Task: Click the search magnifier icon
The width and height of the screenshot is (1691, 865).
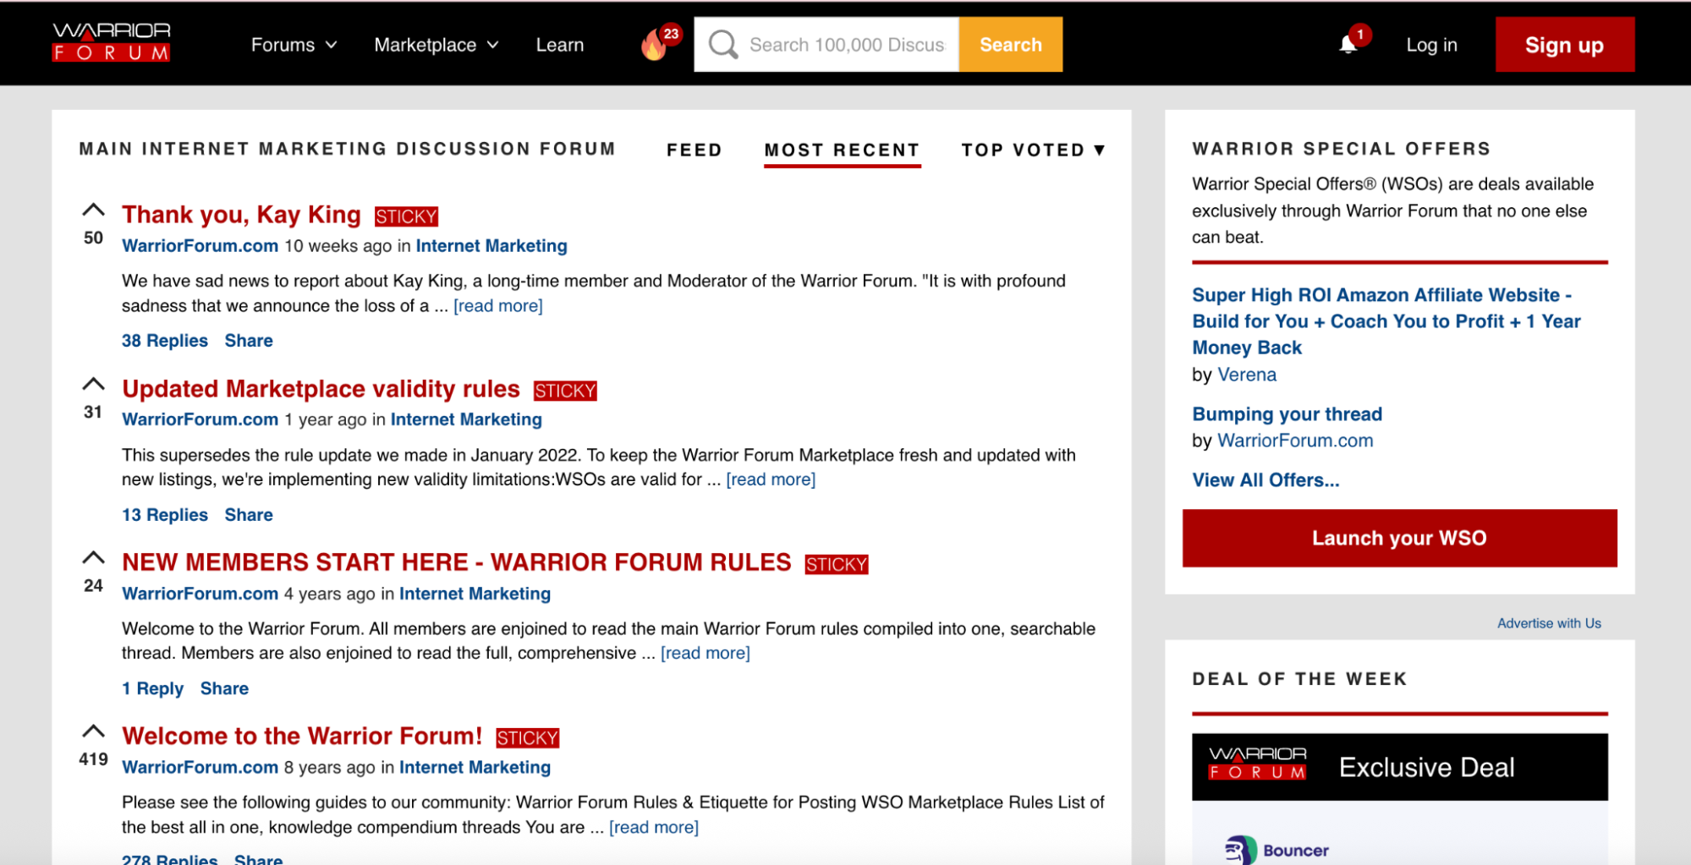Action: tap(723, 45)
